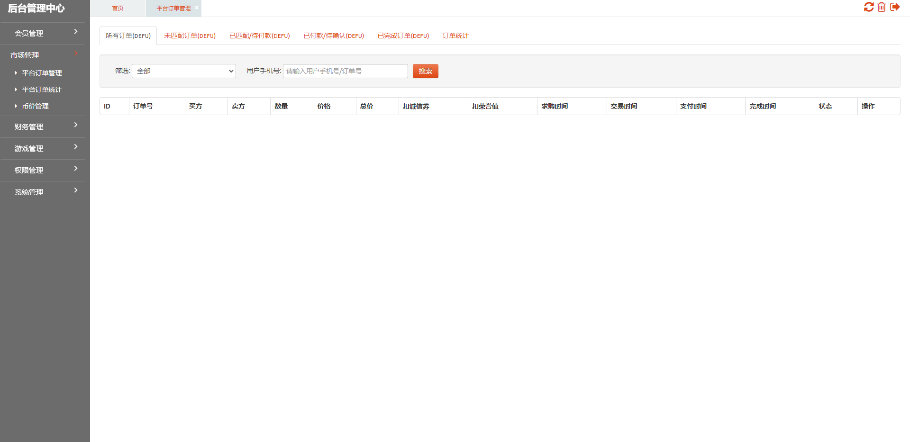This screenshot has width=910, height=442.
Task: Switch to 未匹配订单(DEFU) tab
Action: tap(190, 36)
